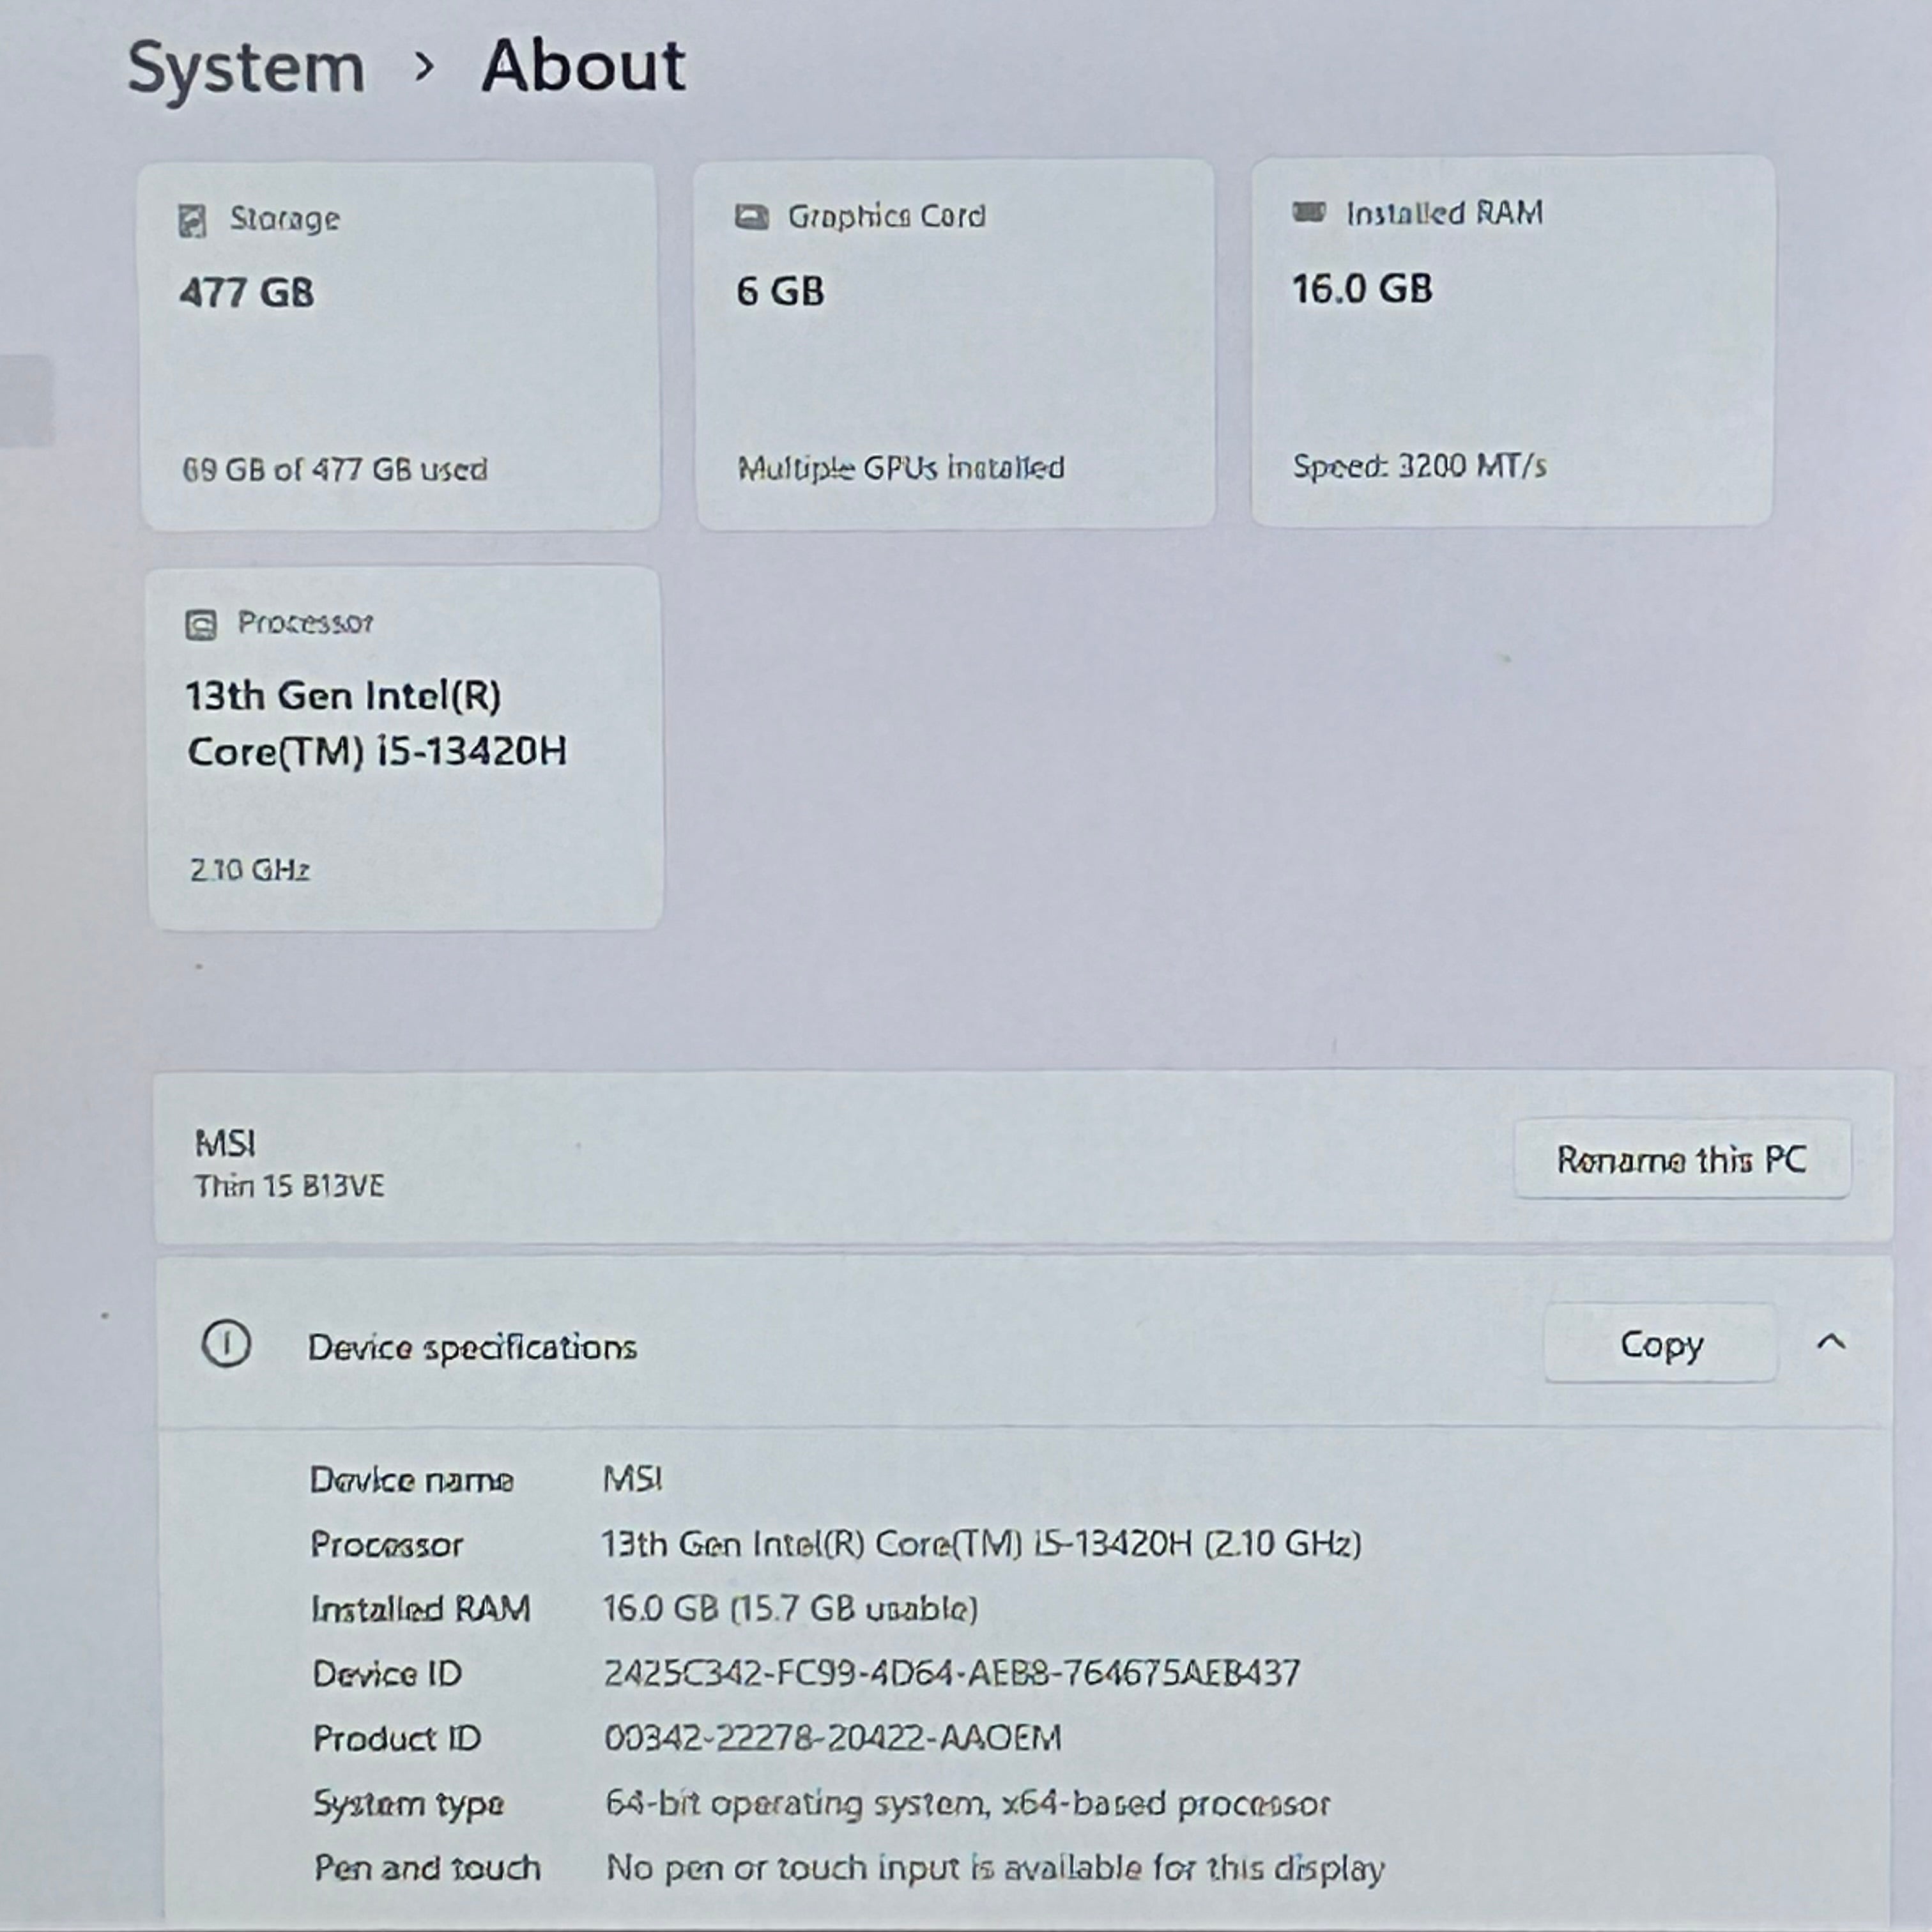Click the '16.0 GB' RAM heading

click(1362, 288)
